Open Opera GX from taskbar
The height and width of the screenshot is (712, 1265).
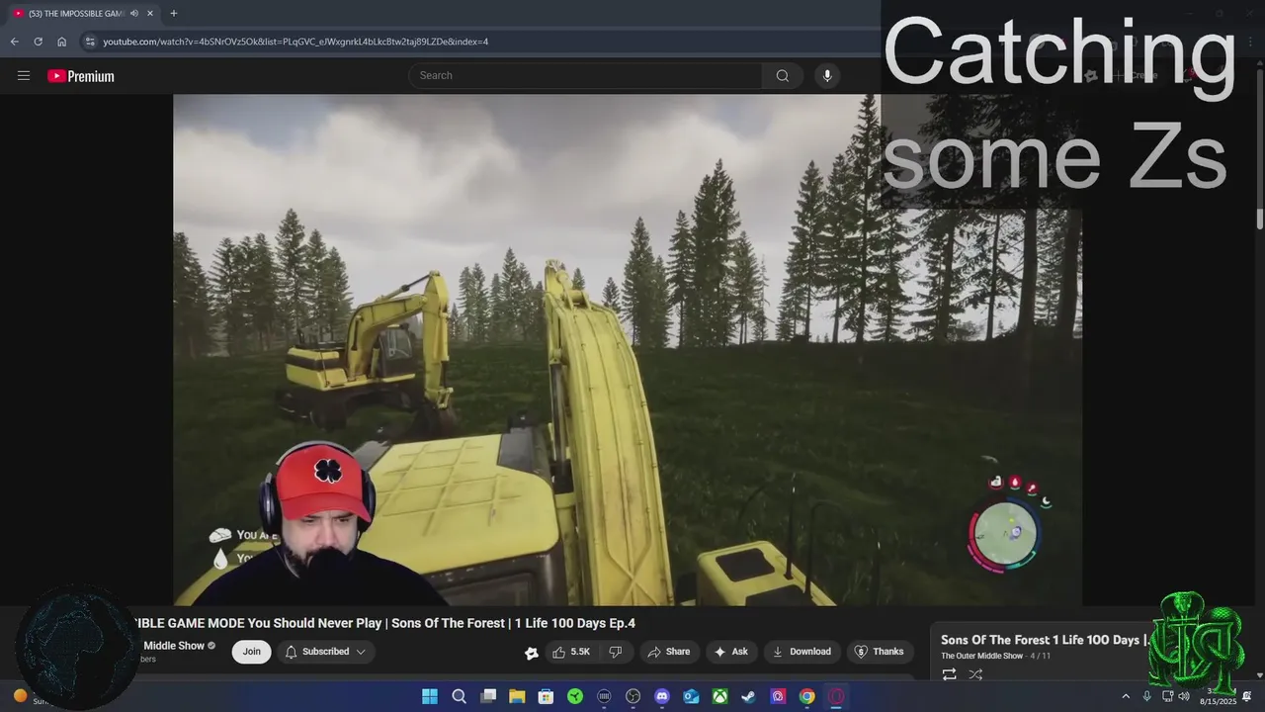[x=836, y=696]
